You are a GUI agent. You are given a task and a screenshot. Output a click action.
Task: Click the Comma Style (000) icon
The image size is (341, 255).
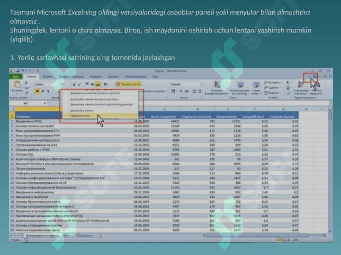tap(187, 91)
